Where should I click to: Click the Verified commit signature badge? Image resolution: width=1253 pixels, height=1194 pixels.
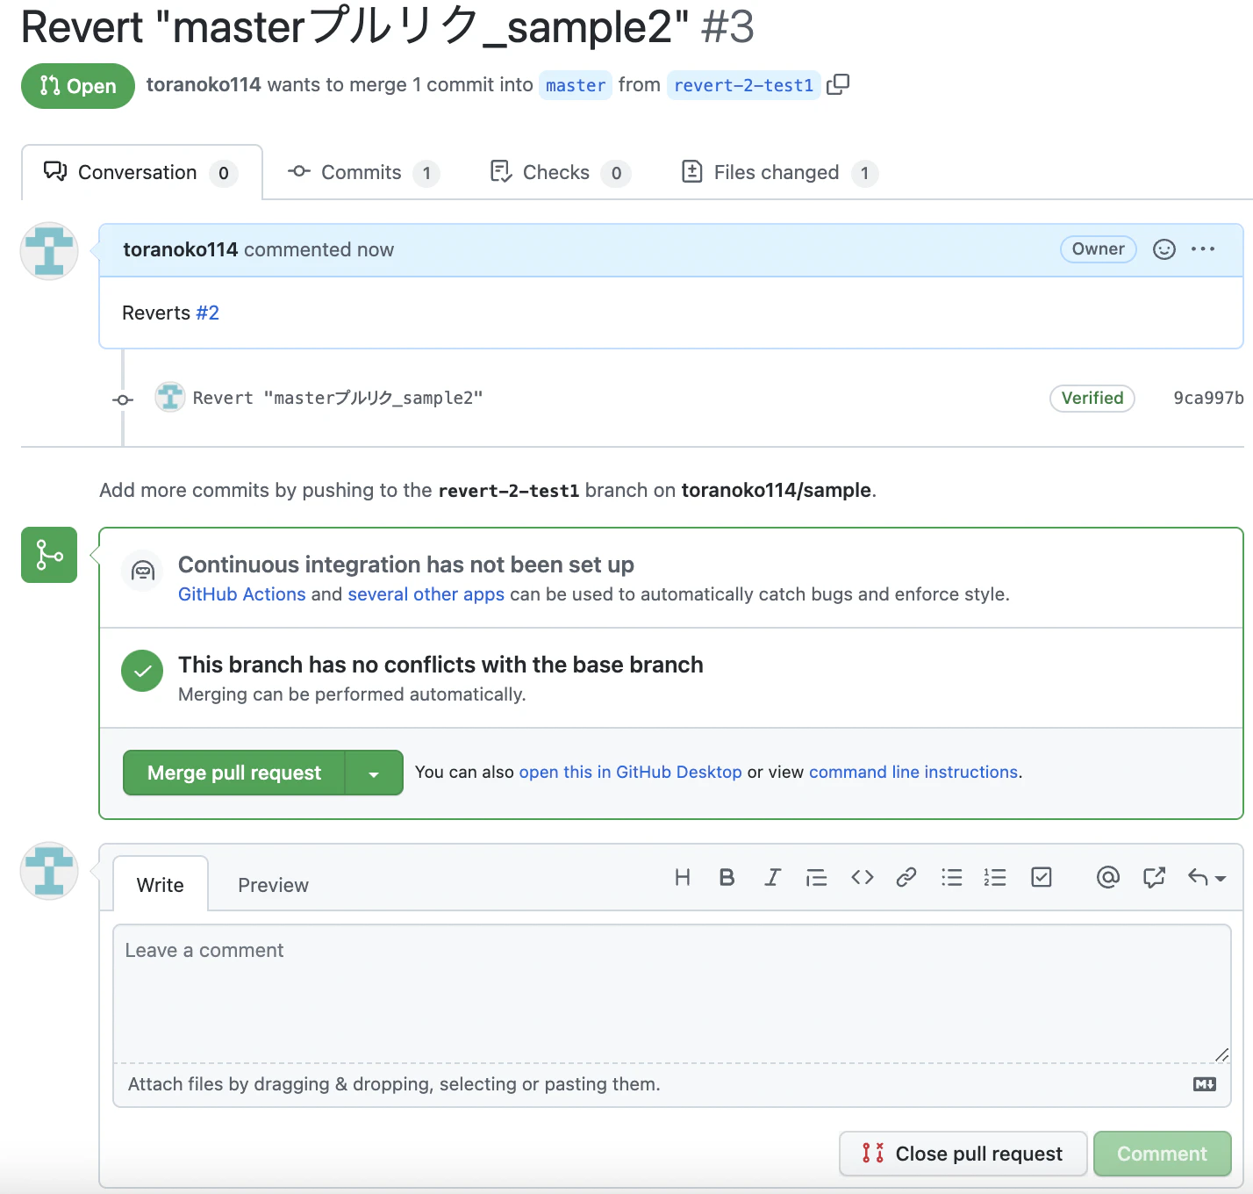1092,398
